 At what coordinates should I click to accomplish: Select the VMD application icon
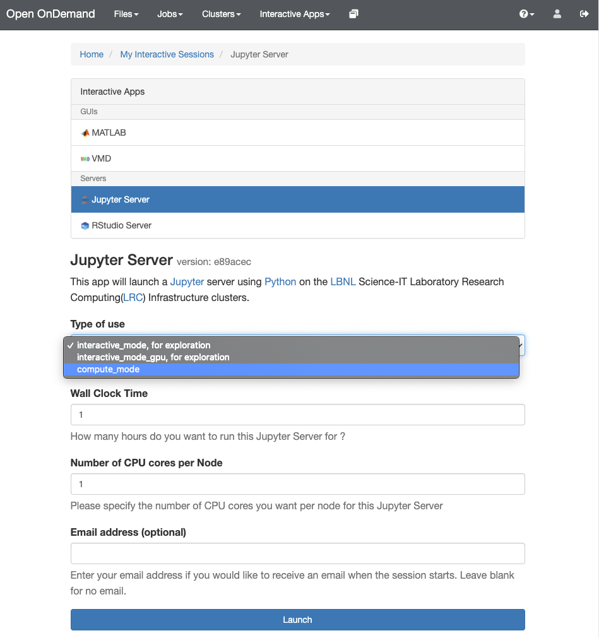(86, 158)
